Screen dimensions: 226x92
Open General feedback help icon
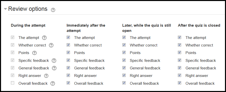[54, 68]
